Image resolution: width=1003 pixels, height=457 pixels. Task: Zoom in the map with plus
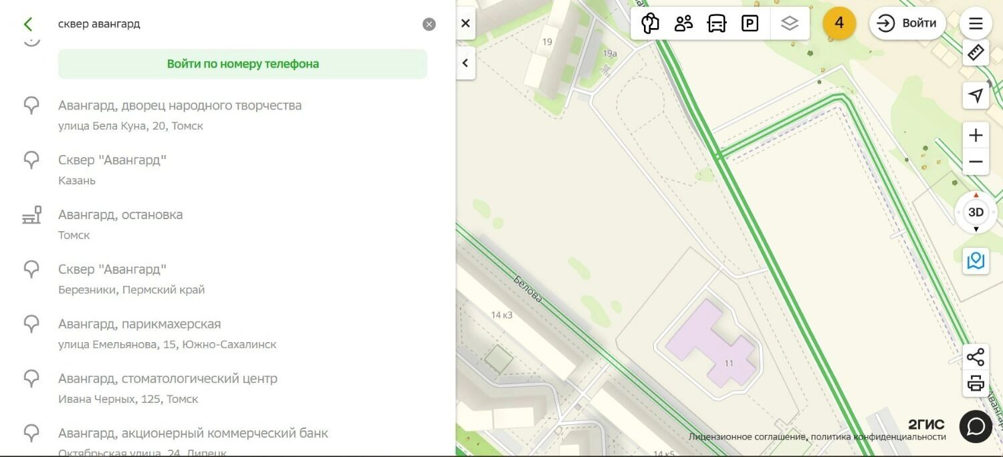pyautogui.click(x=976, y=135)
